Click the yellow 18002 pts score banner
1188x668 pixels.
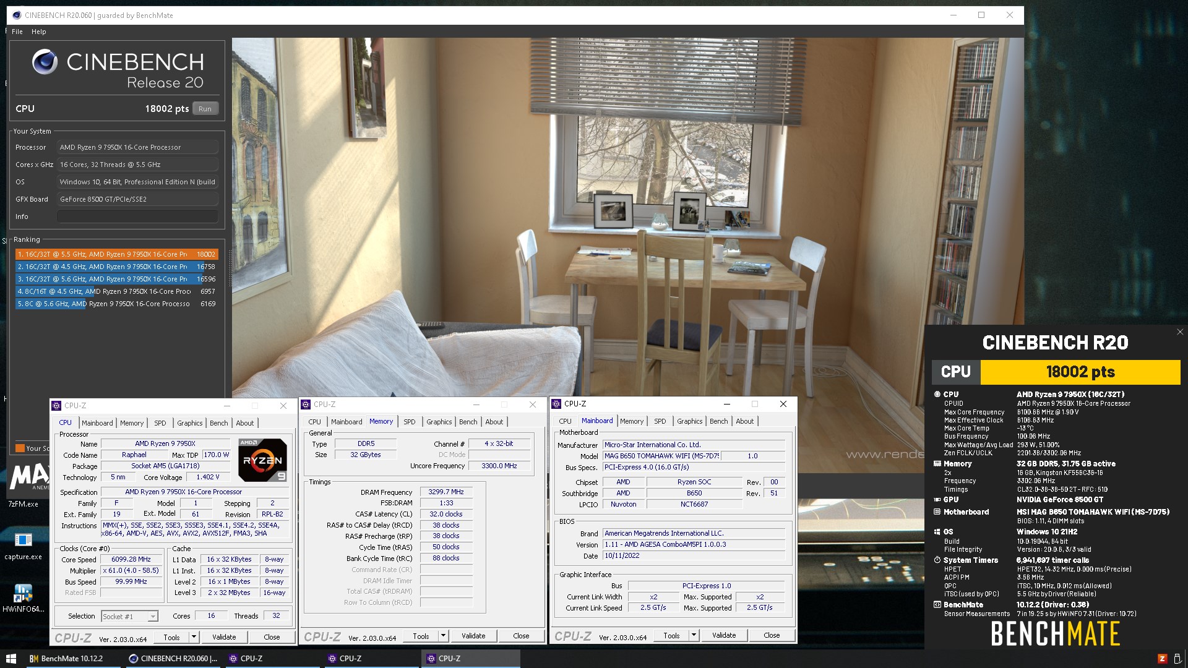[x=1080, y=372]
